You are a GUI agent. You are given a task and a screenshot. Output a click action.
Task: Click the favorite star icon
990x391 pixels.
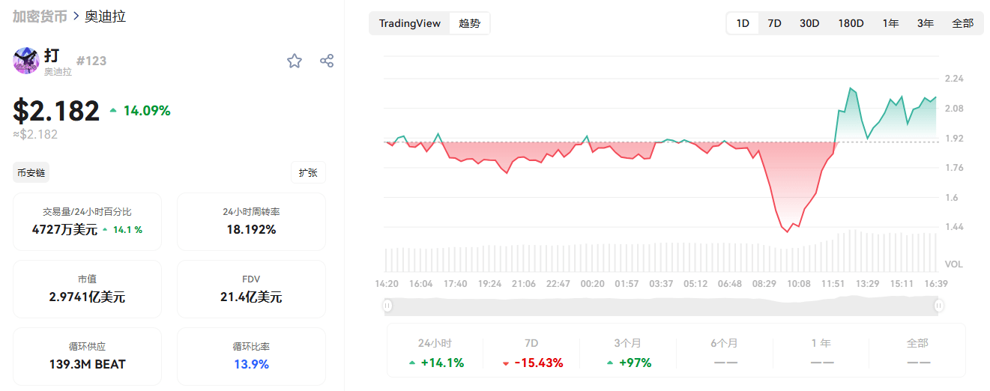(295, 61)
